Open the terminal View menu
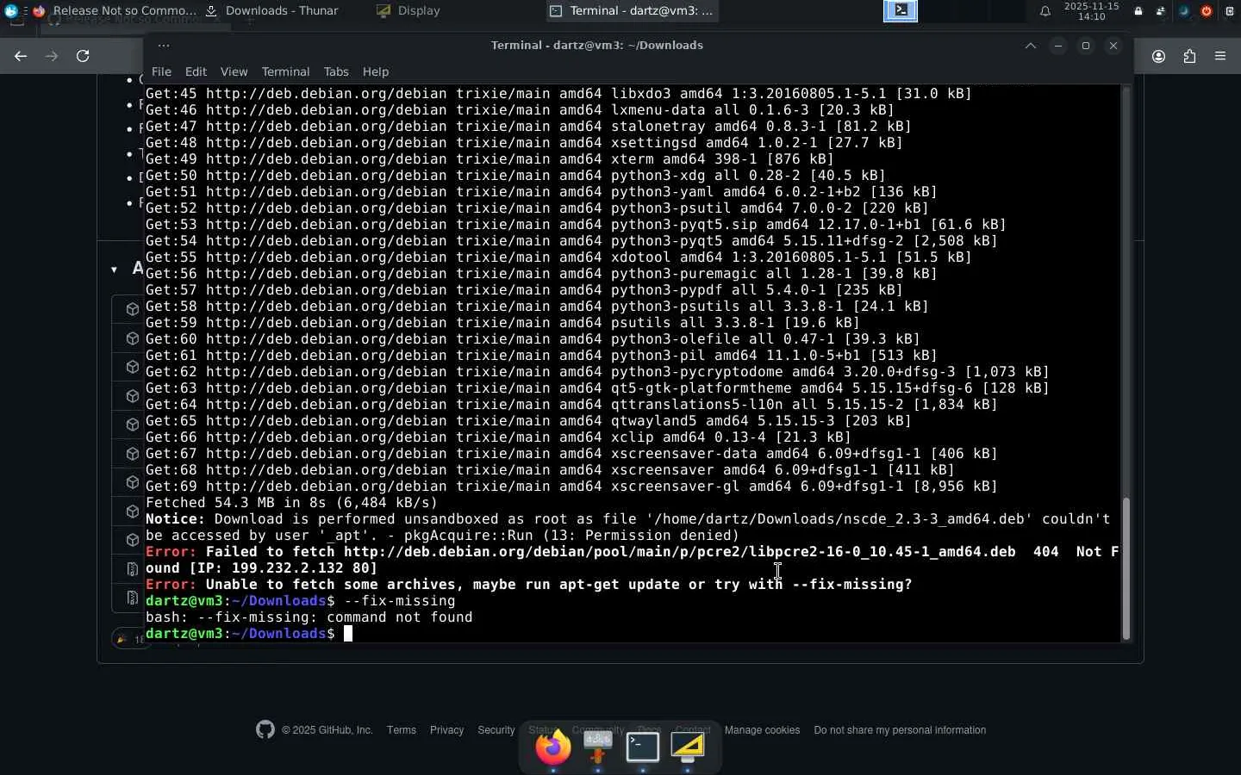 point(234,71)
